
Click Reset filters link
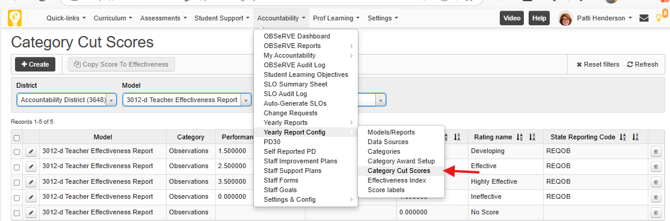[598, 64]
